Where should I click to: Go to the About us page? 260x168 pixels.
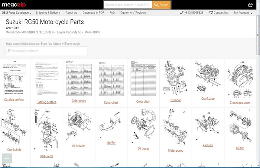click(x=71, y=13)
